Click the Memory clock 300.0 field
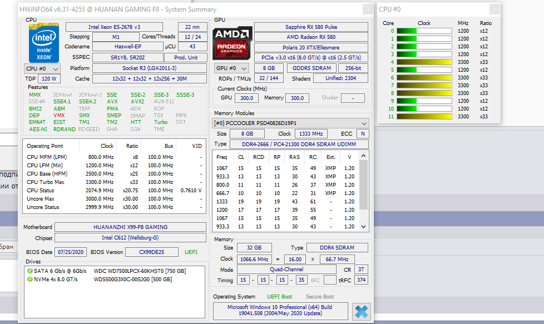 [298, 98]
